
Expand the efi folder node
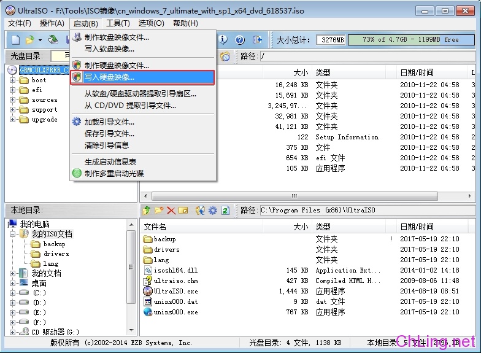click(x=12, y=90)
